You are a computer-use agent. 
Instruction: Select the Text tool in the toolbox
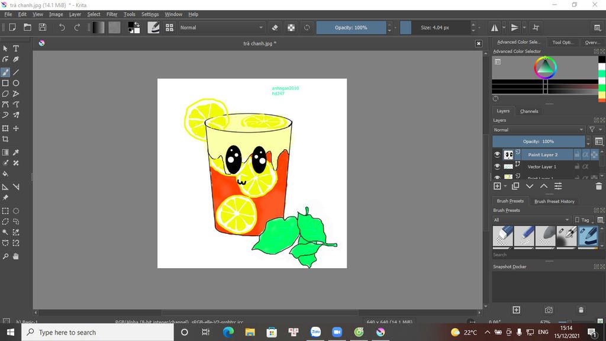coord(16,49)
